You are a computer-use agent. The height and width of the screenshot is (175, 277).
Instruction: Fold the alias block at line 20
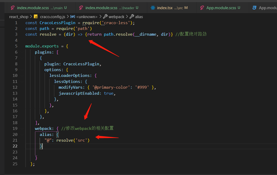pyautogui.click(x=22, y=135)
